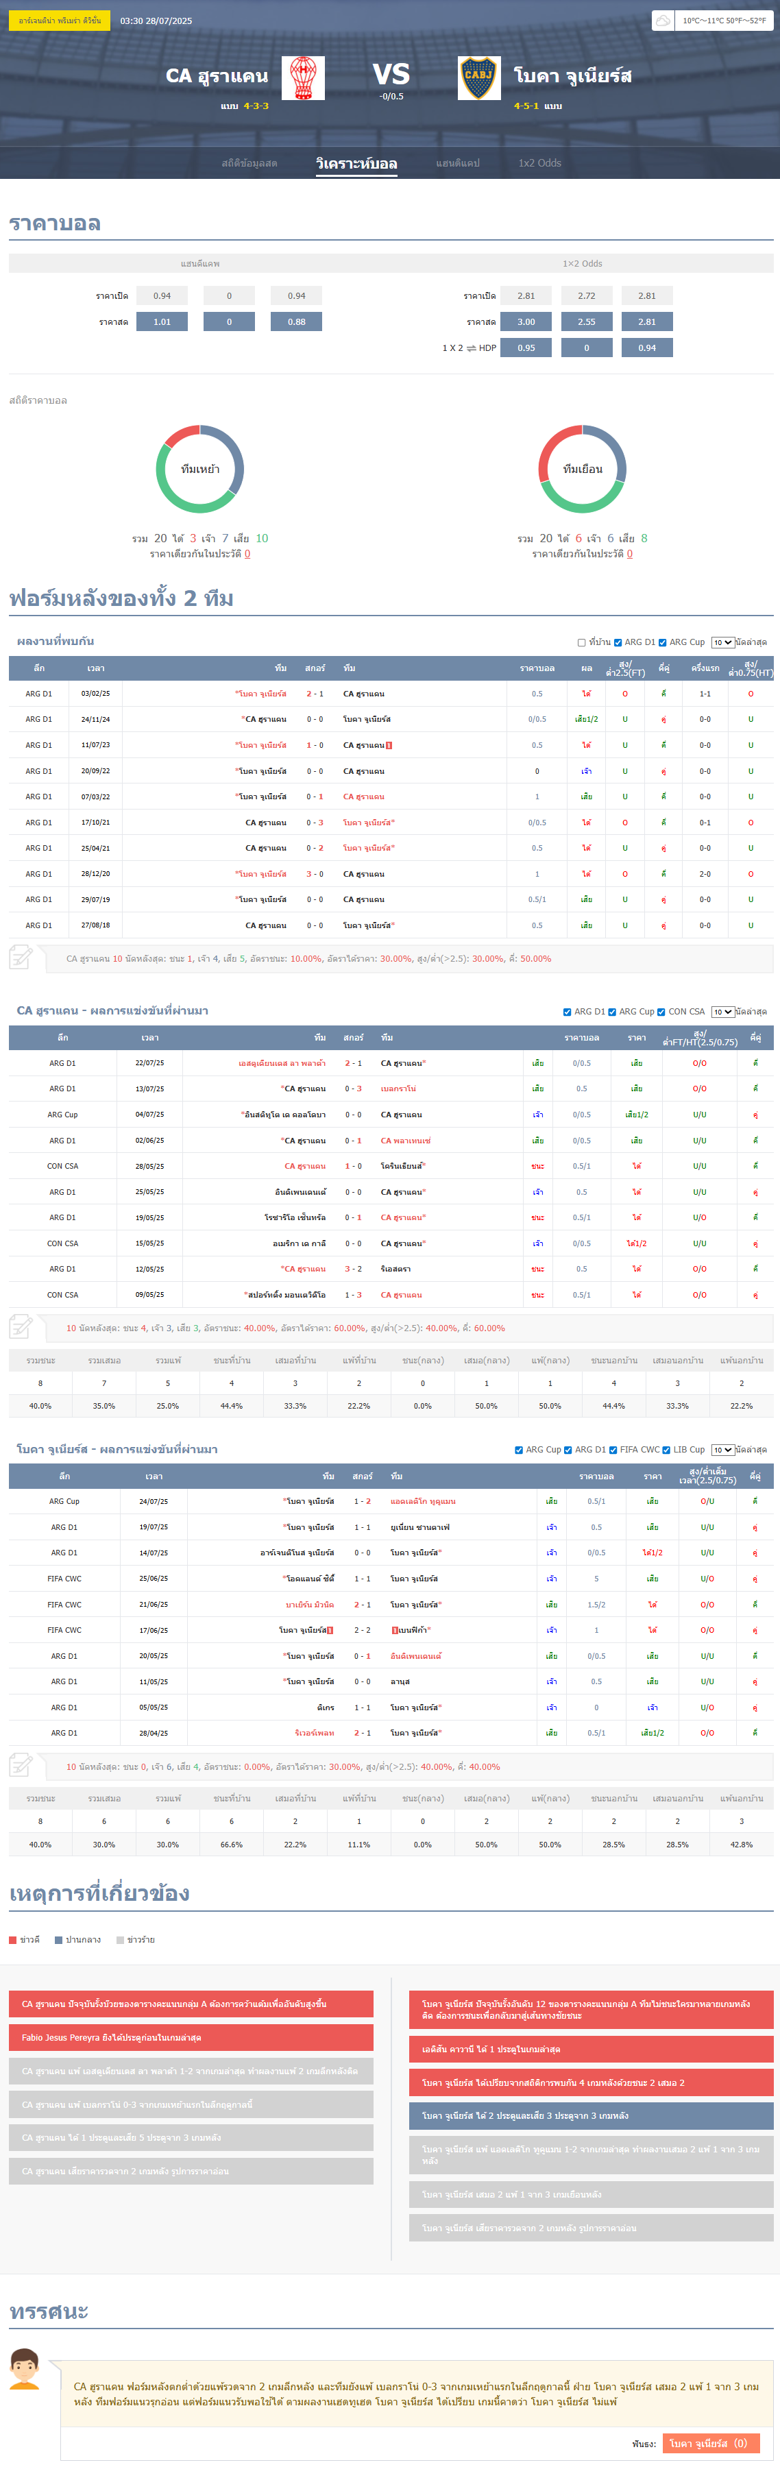Click the แฮนดิแคพ column header in the odds table

[200, 263]
